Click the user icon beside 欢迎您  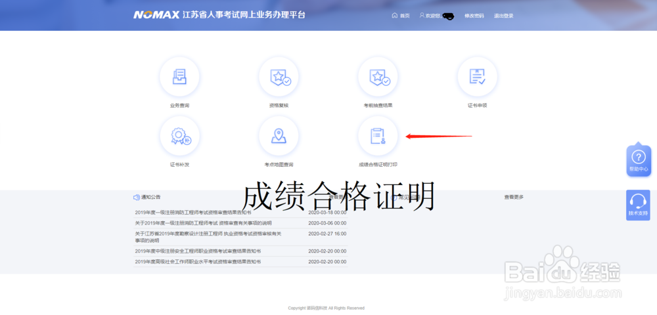[x=422, y=16]
